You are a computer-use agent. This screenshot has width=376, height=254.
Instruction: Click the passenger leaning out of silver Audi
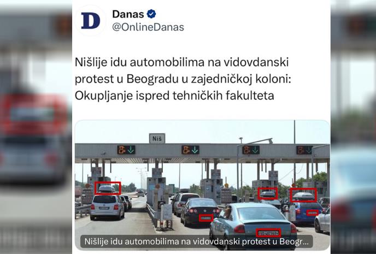[227, 213]
